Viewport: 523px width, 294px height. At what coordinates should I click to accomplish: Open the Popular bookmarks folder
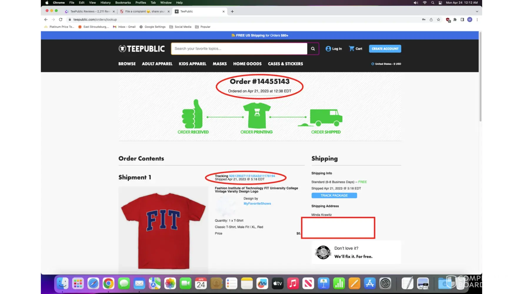click(203, 27)
